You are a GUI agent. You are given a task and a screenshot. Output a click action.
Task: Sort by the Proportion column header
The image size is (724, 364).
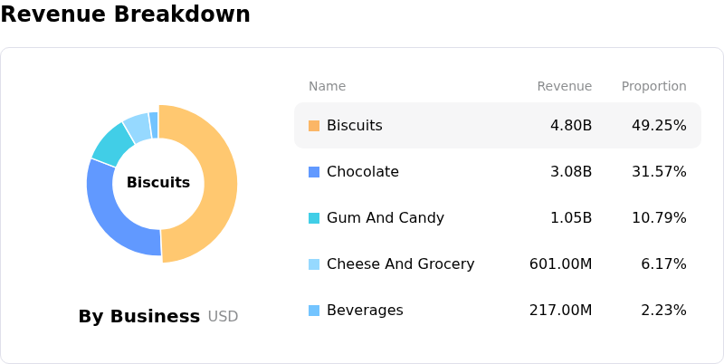[x=653, y=86]
